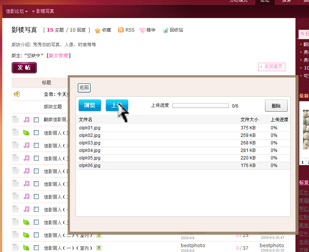
Task: Click the 收藏 star icon
Action: (x=98, y=30)
